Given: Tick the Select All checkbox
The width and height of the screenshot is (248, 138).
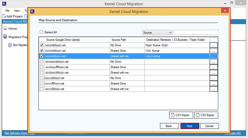Looking at the screenshot, I should [42, 32].
